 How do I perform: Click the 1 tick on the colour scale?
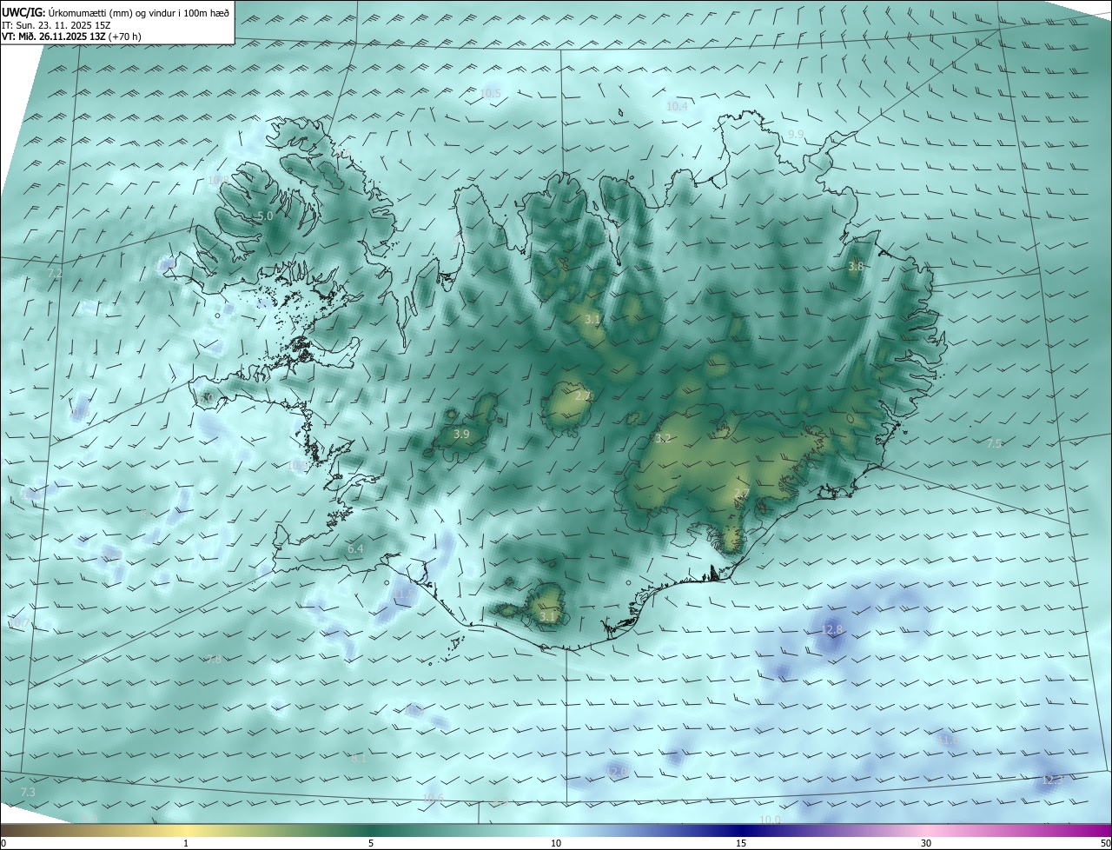tap(186, 843)
